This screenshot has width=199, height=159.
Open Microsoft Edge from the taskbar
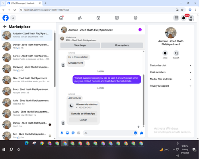coord(27,143)
